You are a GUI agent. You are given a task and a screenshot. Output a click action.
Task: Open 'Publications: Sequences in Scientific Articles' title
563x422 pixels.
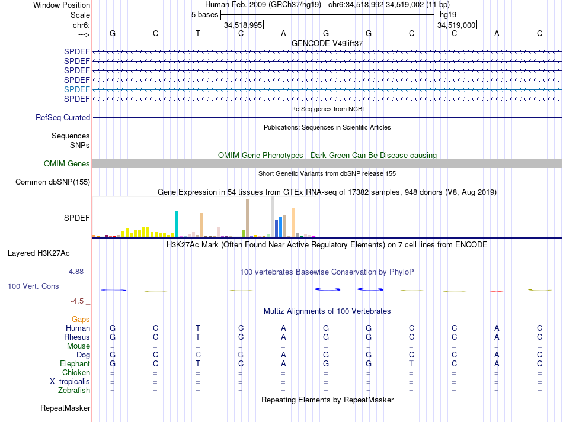(327, 127)
